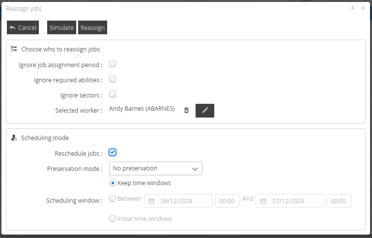372x238 pixels.
Task: Click the Simulate button
Action: pyautogui.click(x=61, y=28)
